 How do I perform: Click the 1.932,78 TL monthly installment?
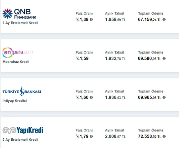115,58
